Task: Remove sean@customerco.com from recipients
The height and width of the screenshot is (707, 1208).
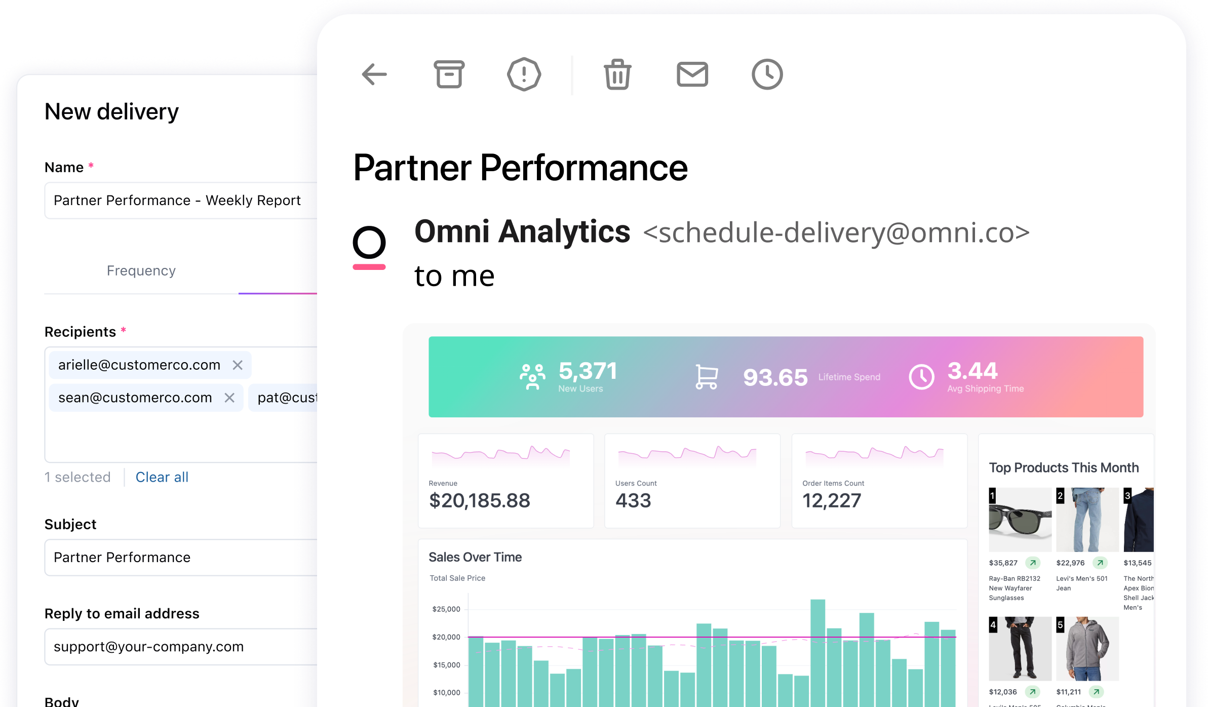Action: (x=230, y=398)
